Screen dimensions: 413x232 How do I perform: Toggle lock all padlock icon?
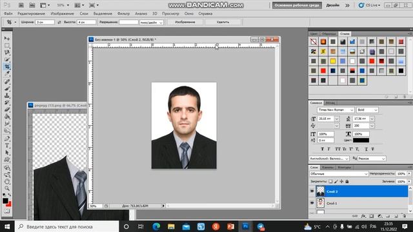pos(347,181)
